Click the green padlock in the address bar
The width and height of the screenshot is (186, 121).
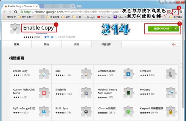[22, 12]
